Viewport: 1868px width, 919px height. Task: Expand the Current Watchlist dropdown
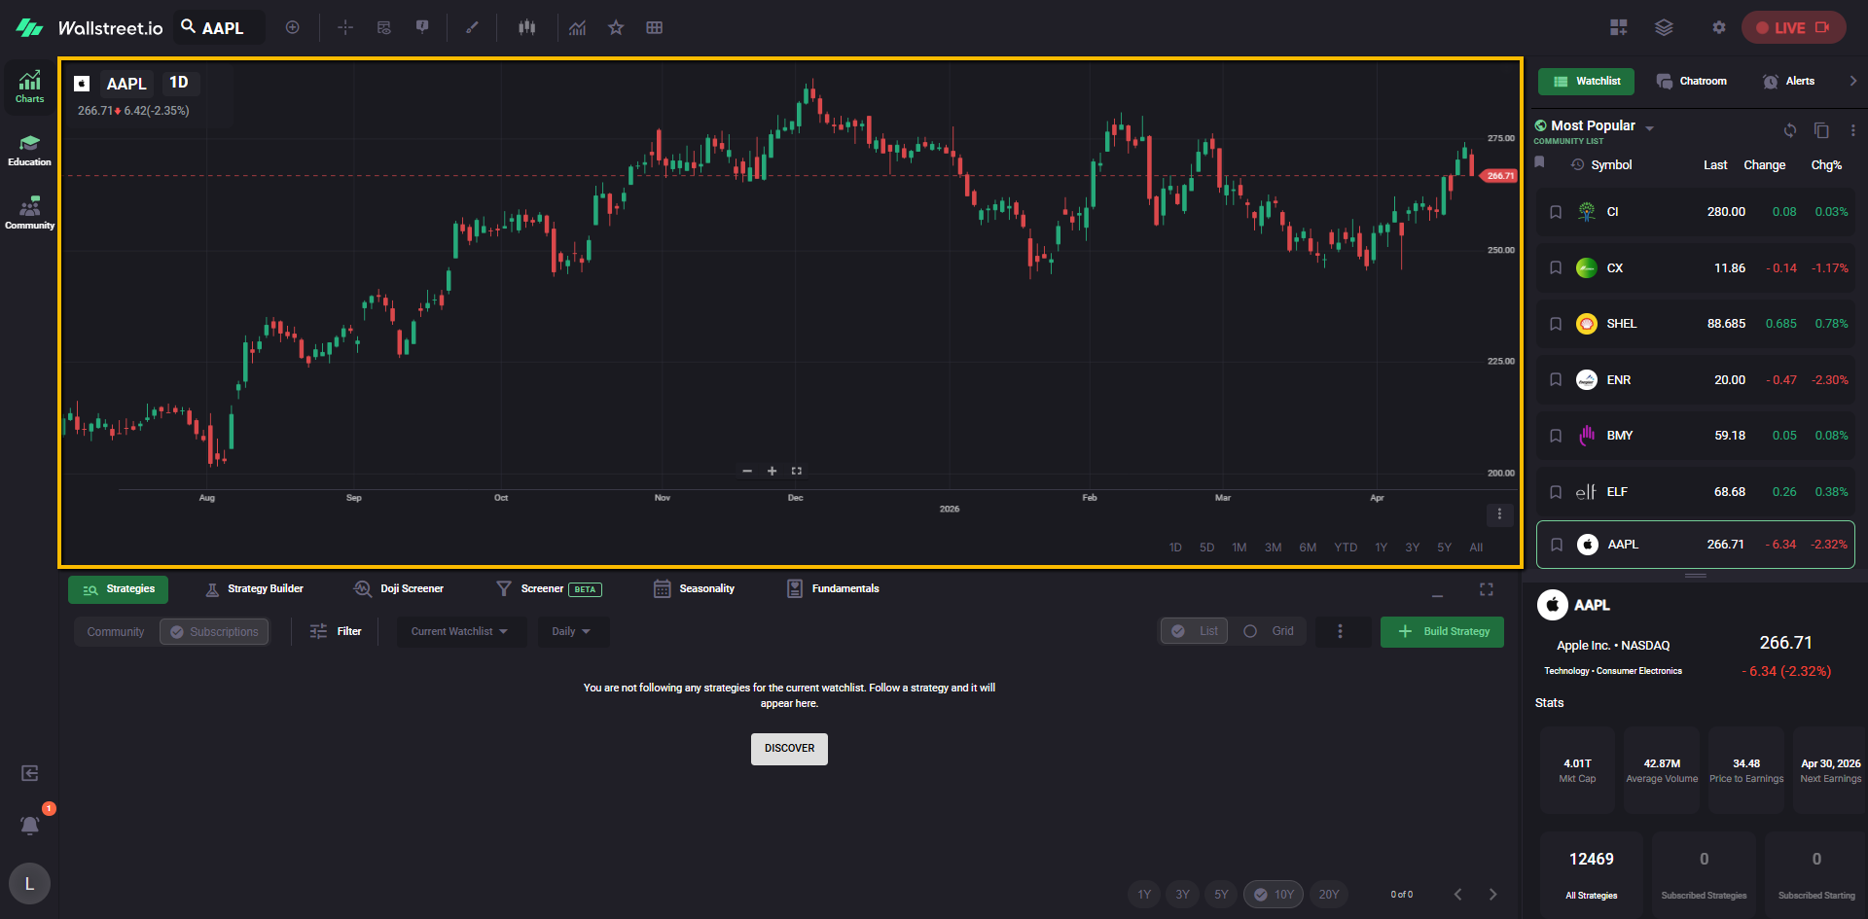[460, 632]
